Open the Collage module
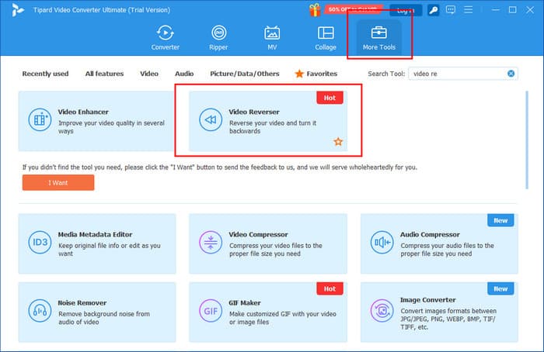544x352 pixels. 326,38
